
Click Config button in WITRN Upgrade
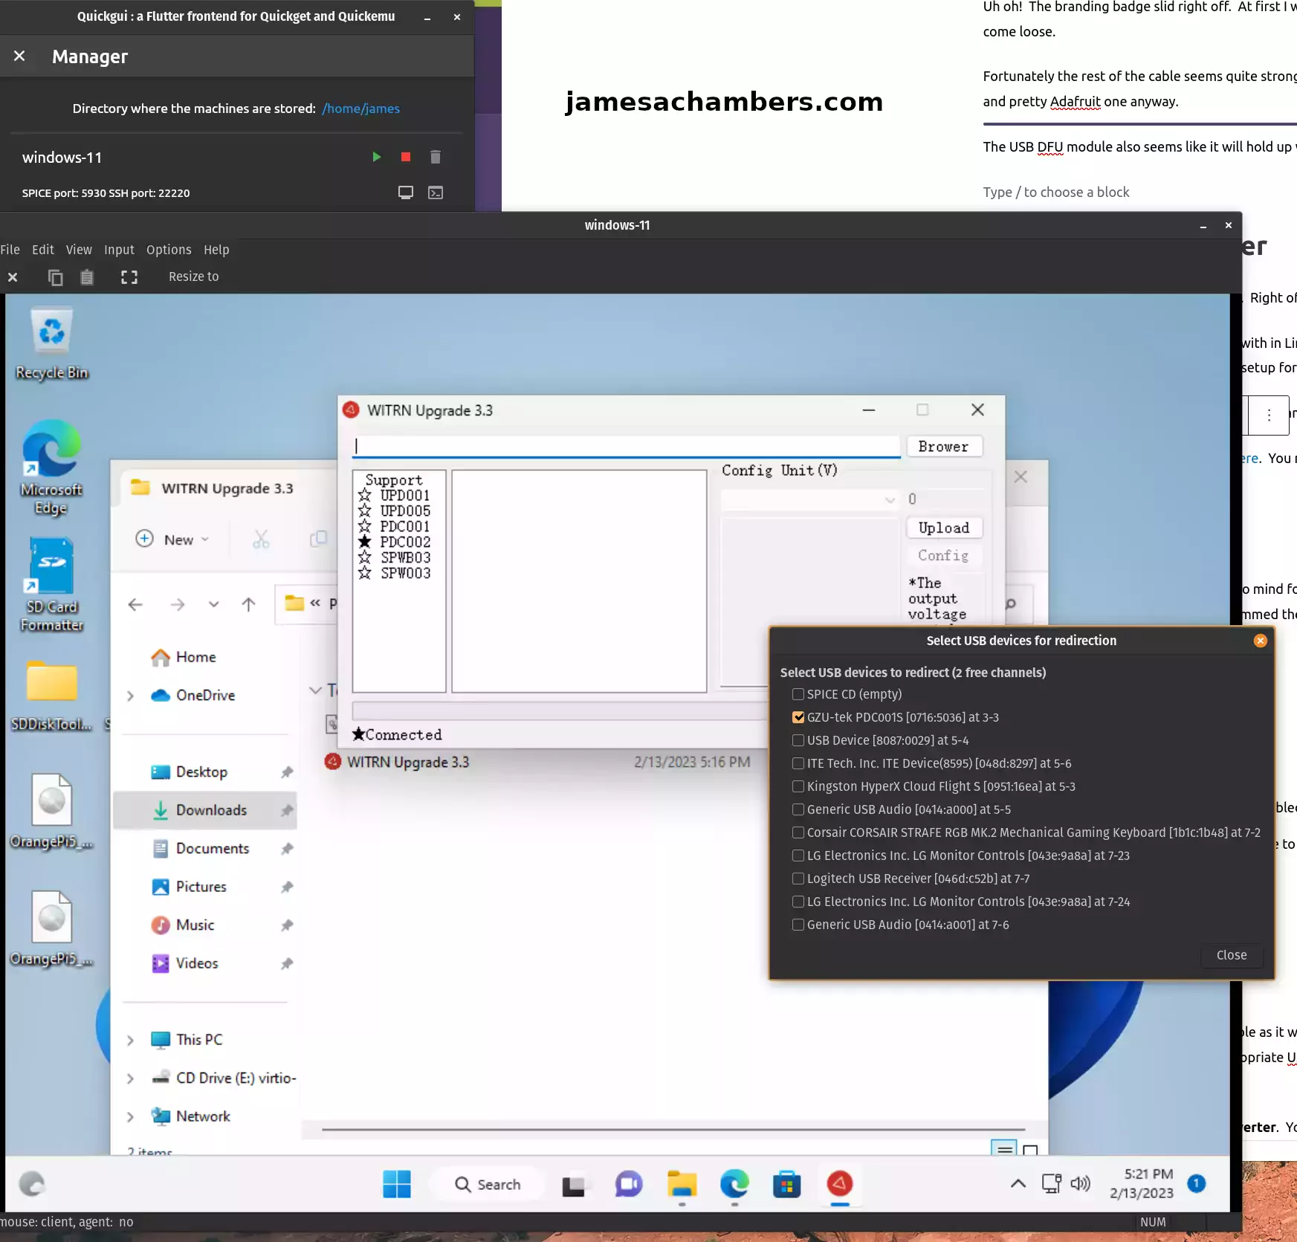[943, 555]
